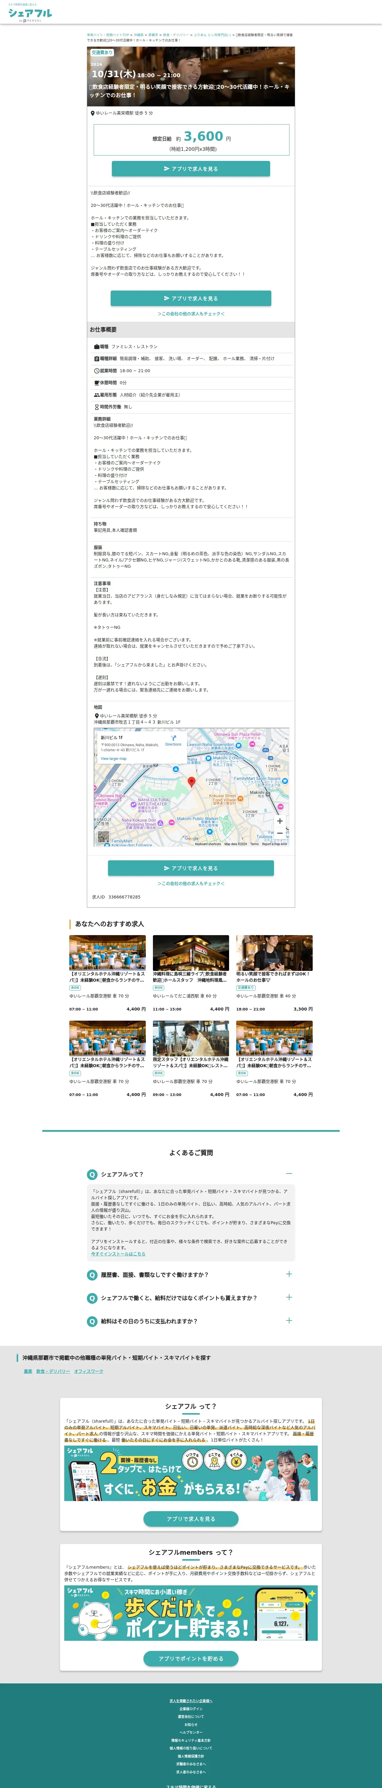Click the Q icon beside シェアフルって？
The height and width of the screenshot is (1788, 382).
point(92,1174)
